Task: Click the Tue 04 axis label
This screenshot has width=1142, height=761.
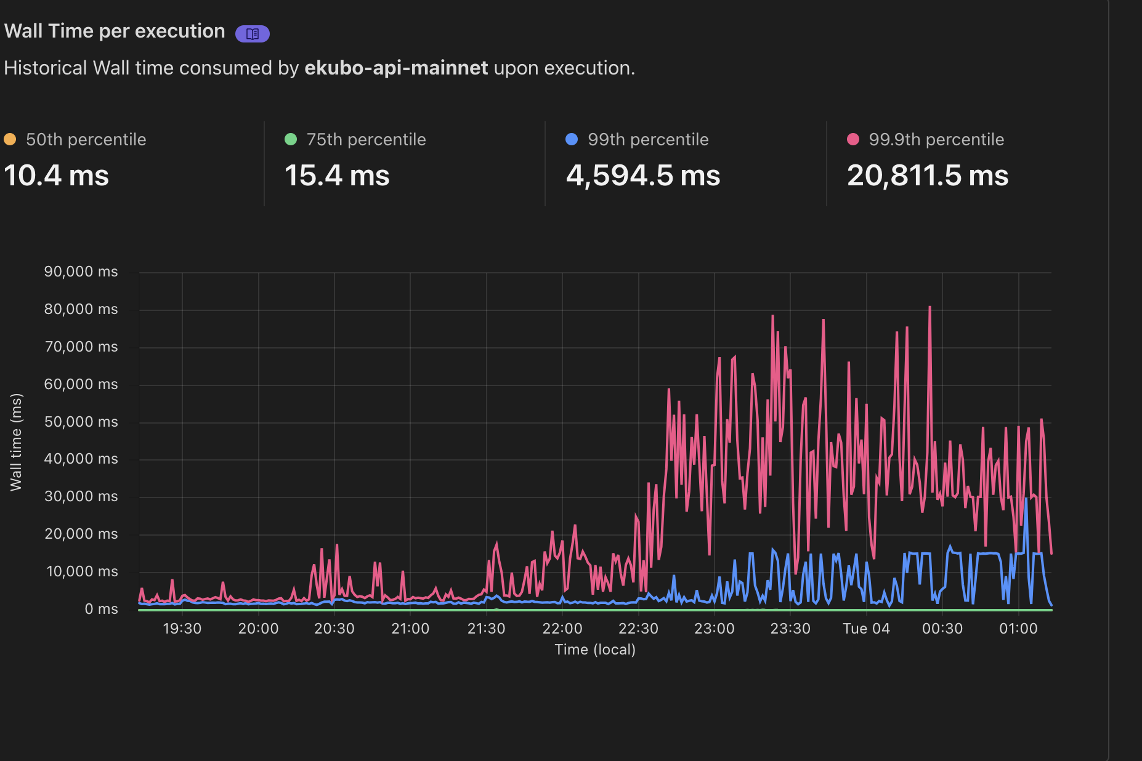Action: point(865,629)
